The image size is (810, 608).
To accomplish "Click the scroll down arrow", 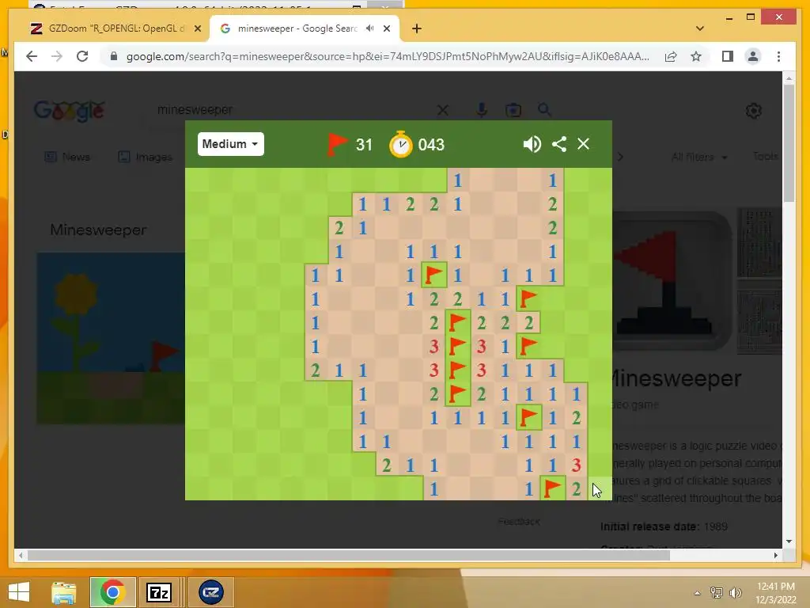I will tap(789, 541).
